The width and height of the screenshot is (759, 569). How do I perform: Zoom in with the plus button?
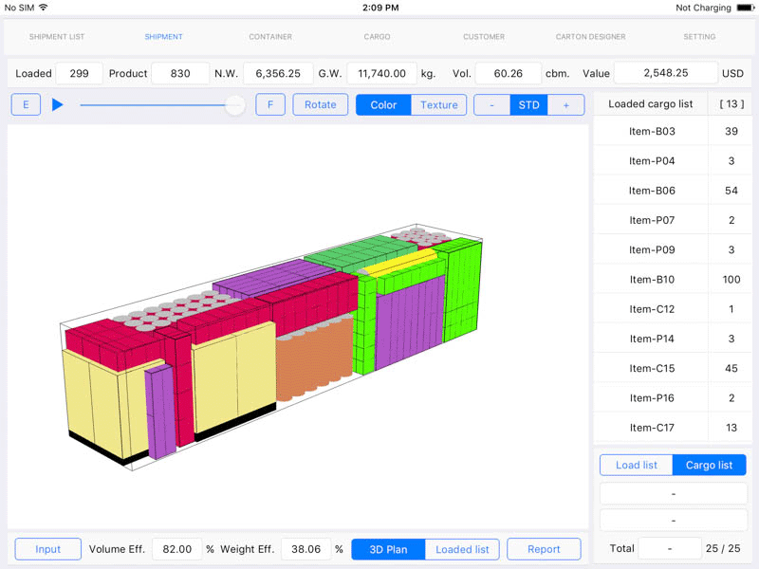pos(566,104)
